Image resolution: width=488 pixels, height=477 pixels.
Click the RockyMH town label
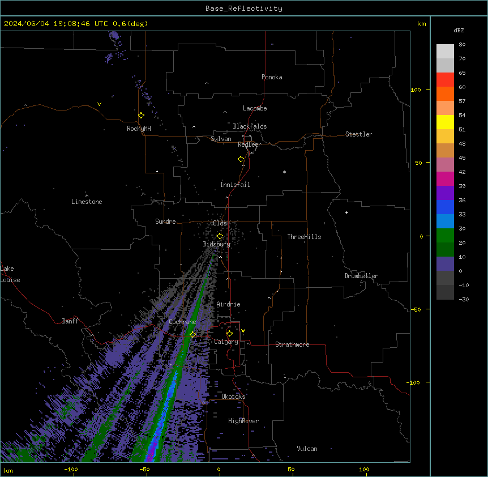(x=139, y=129)
